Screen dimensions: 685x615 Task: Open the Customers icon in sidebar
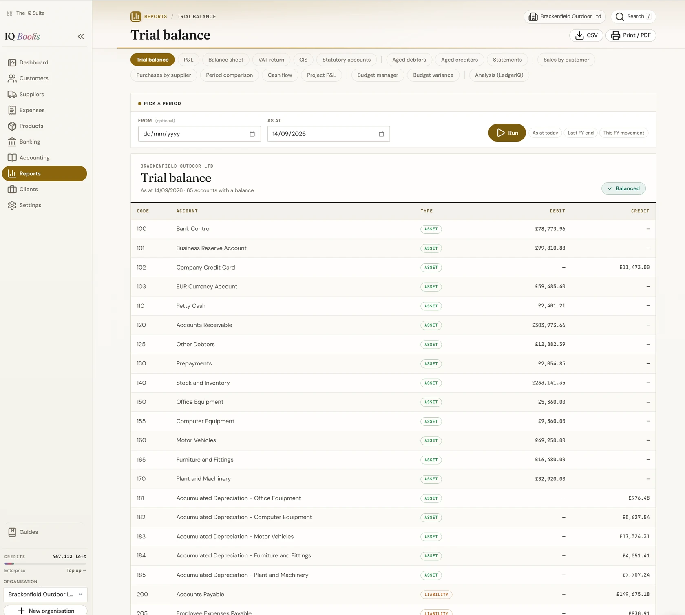pos(12,78)
